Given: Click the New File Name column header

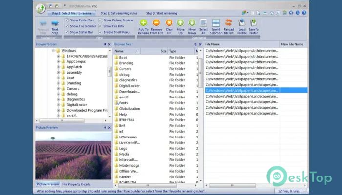Looking at the screenshot, I should tap(294, 44).
